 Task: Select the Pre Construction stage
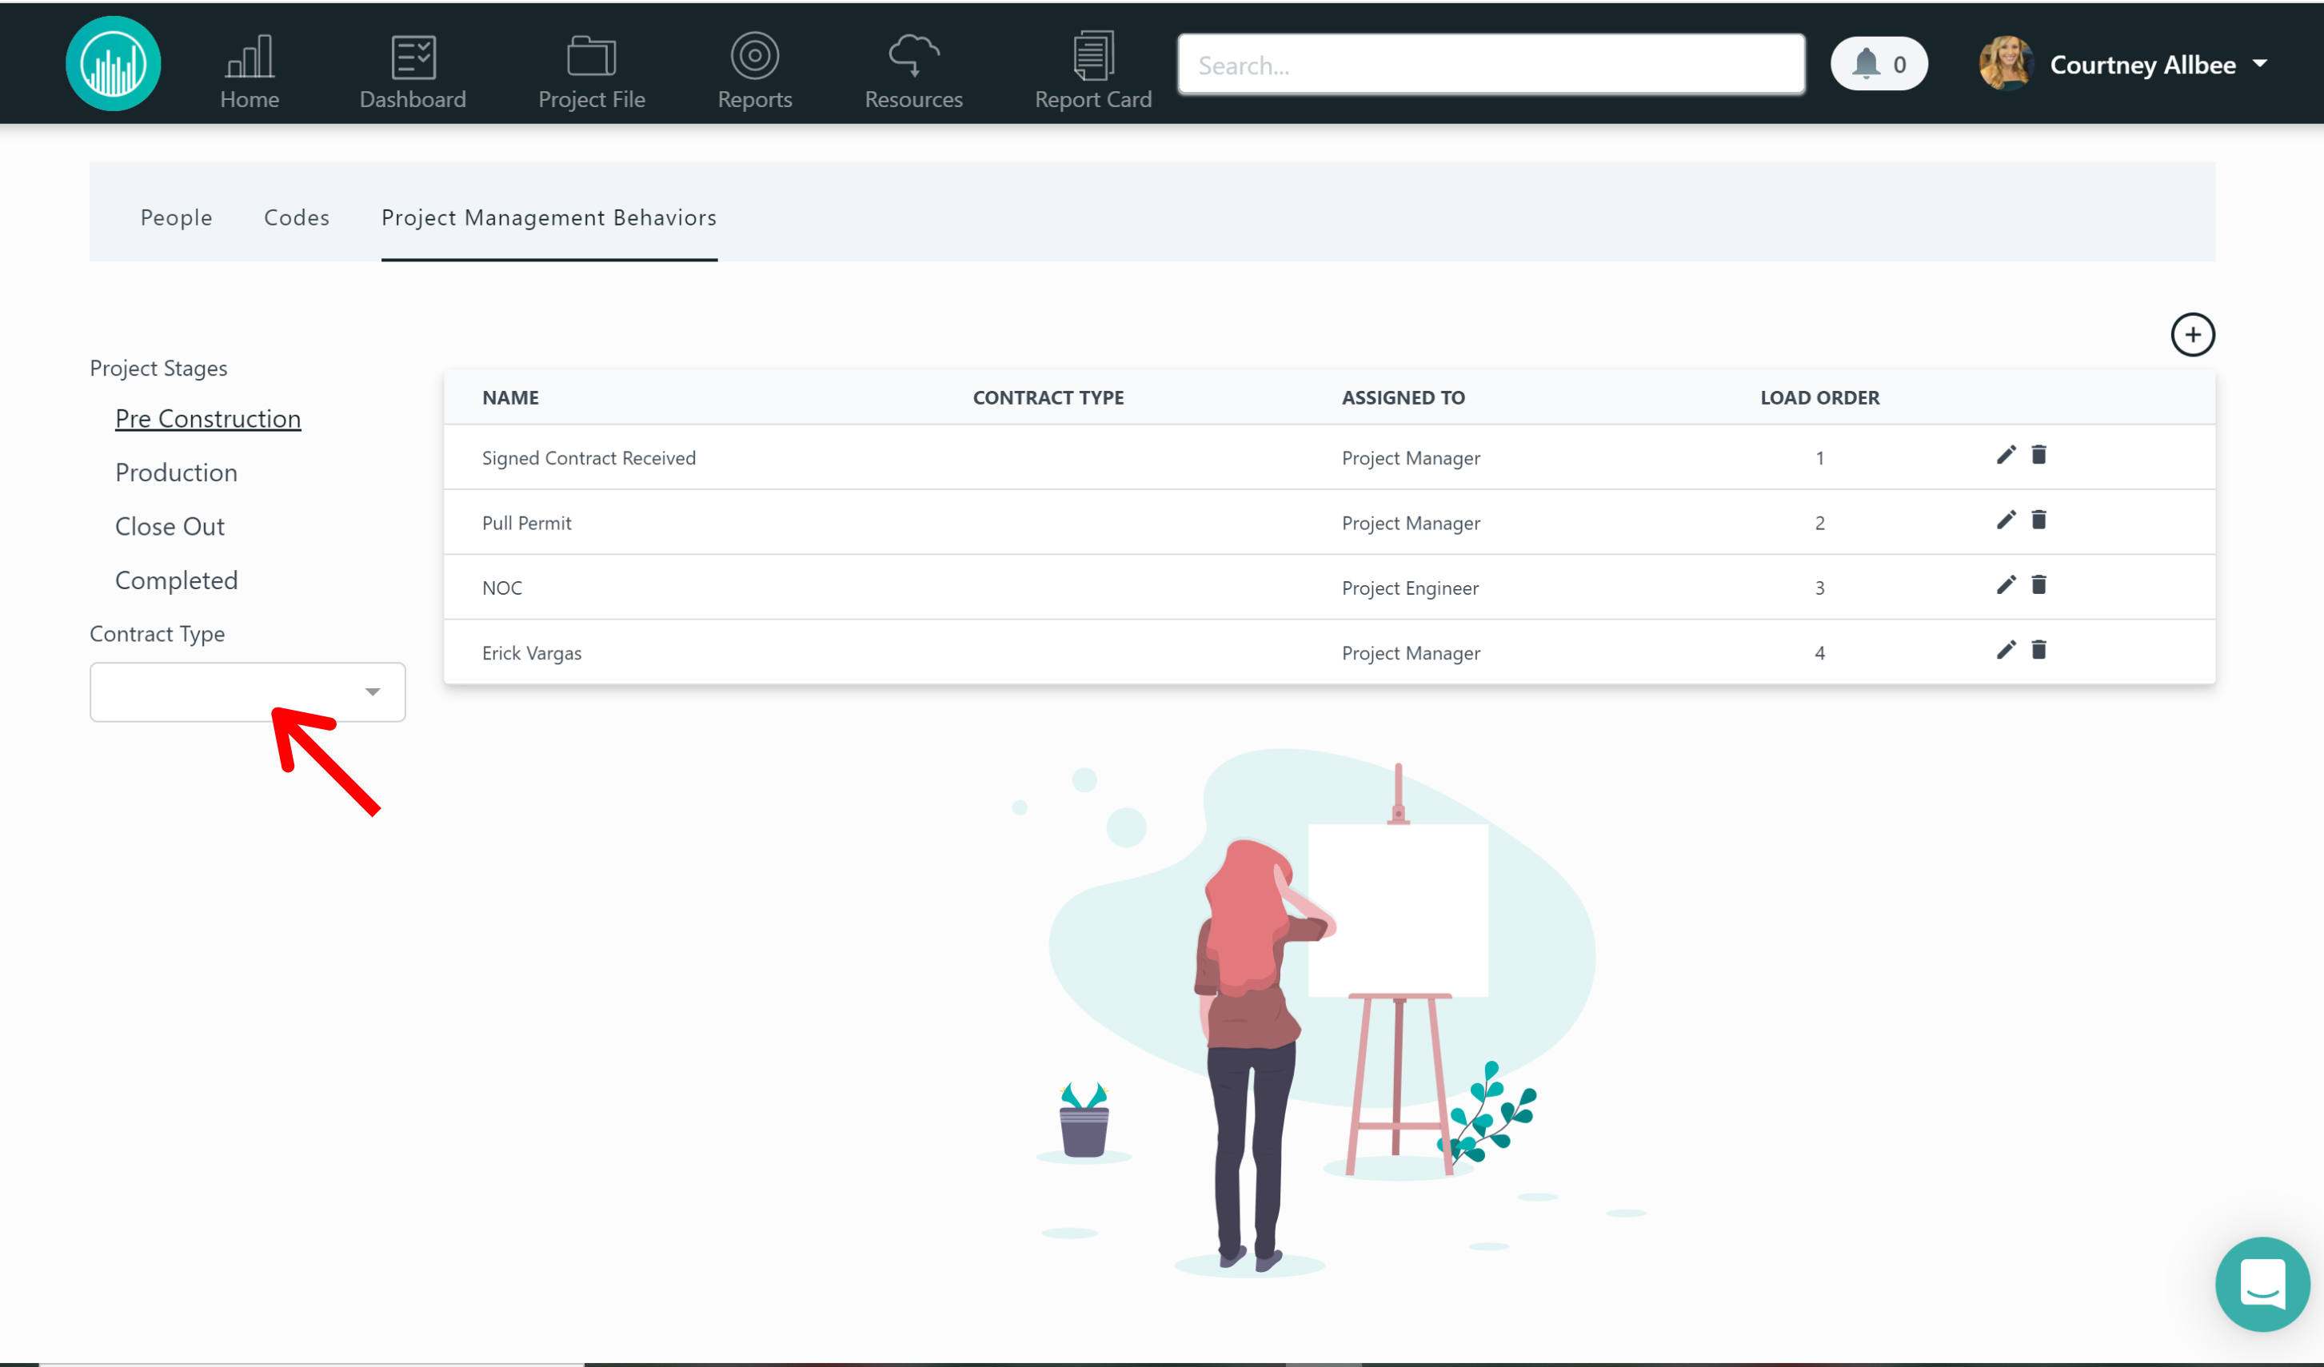207,418
